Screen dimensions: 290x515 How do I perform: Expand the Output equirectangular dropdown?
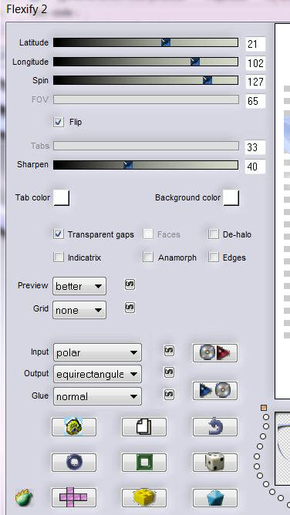click(97, 374)
